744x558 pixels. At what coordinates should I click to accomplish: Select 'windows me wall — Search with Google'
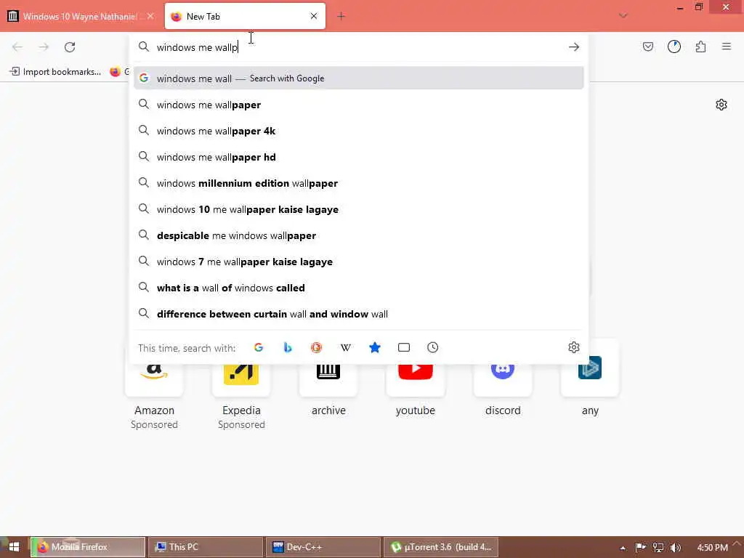pyautogui.click(x=358, y=78)
